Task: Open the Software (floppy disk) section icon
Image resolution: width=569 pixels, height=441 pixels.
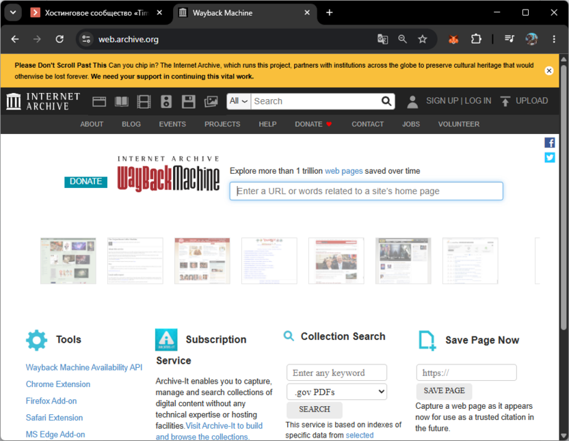Action: pos(188,102)
